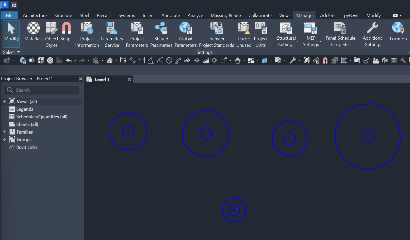Viewport: 410px width, 240px height.
Task: Select Schedules/Quantities (all) in browser
Action: (42, 117)
